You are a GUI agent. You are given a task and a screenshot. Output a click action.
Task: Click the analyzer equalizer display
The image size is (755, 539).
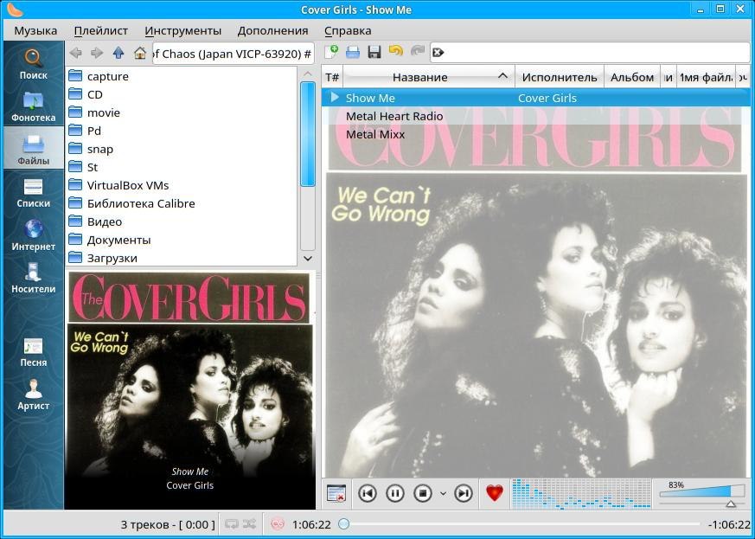point(580,494)
